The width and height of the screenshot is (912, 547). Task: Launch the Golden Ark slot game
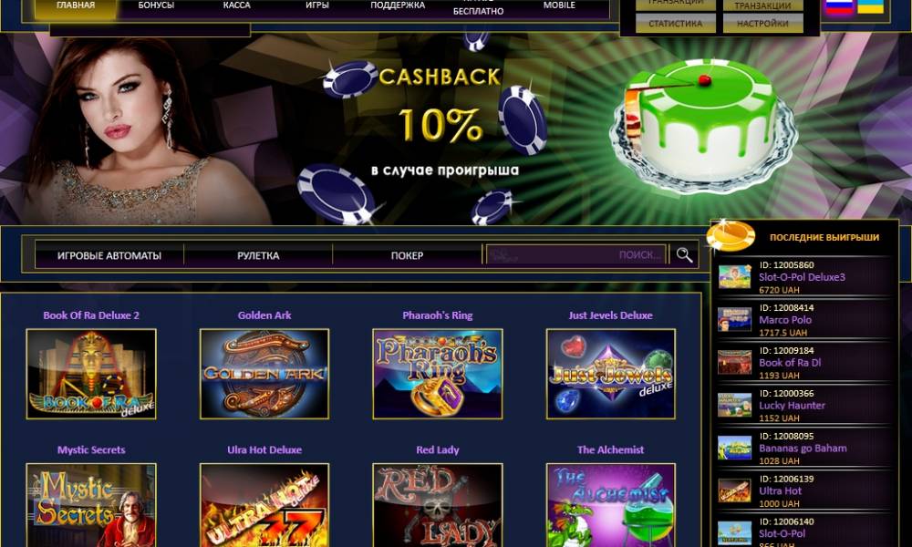coord(264,374)
